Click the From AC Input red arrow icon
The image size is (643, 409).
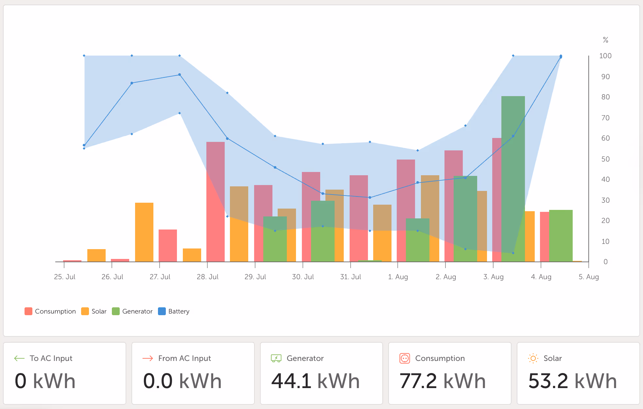[x=148, y=358]
